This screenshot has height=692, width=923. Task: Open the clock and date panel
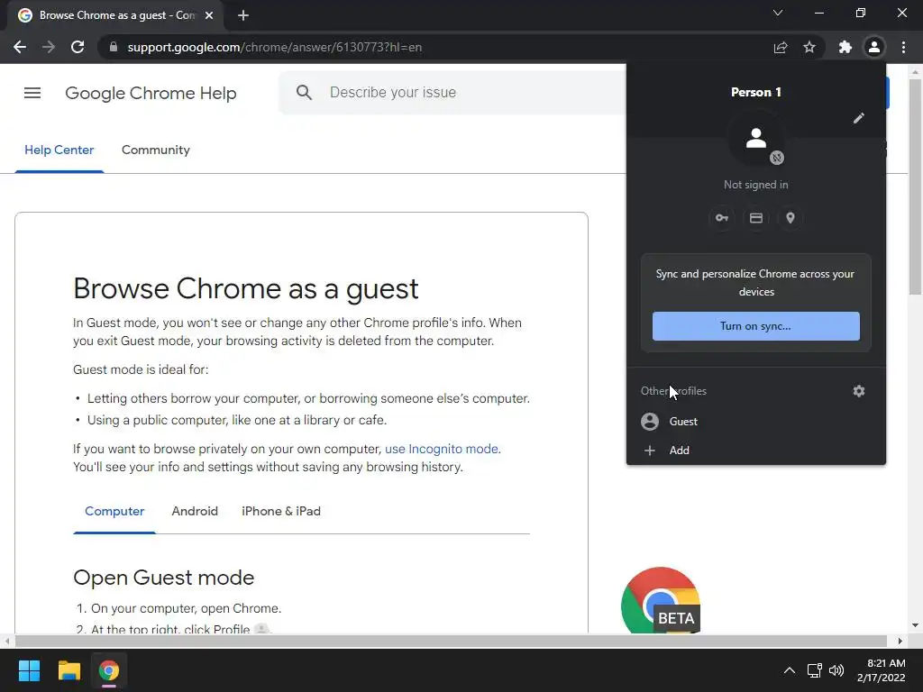(x=881, y=670)
